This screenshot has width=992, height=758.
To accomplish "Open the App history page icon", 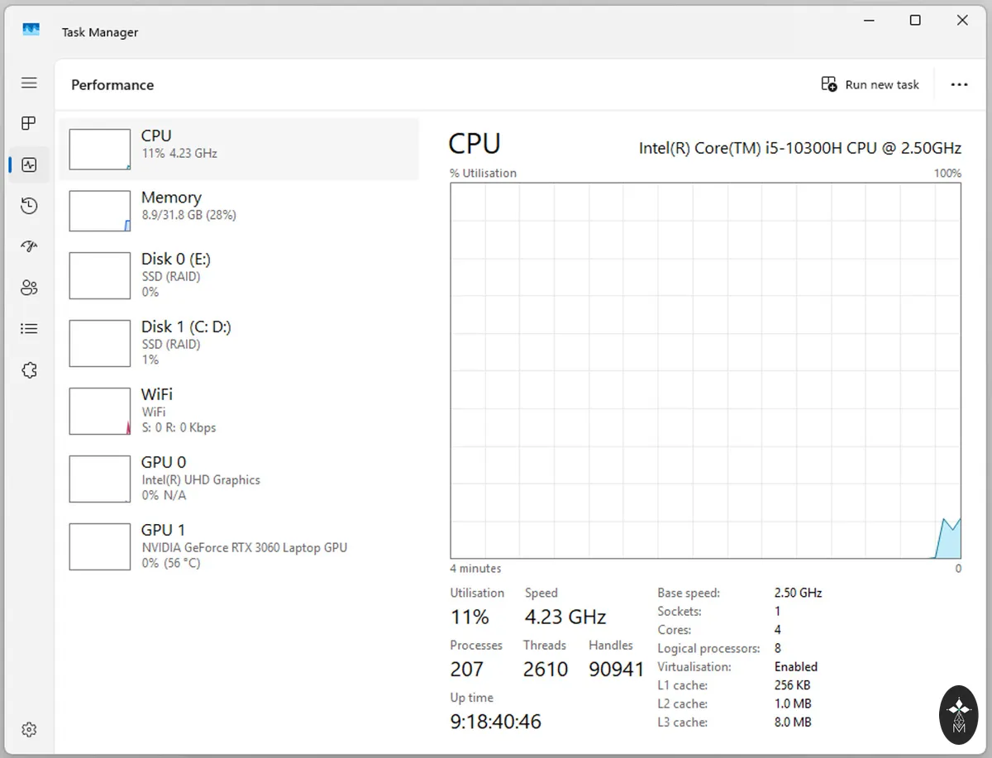I will [29, 206].
